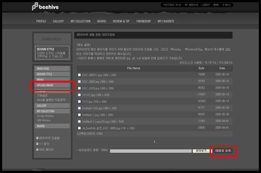Open html 직접제작 sidebar link
261x173 pixels.
tap(51, 100)
